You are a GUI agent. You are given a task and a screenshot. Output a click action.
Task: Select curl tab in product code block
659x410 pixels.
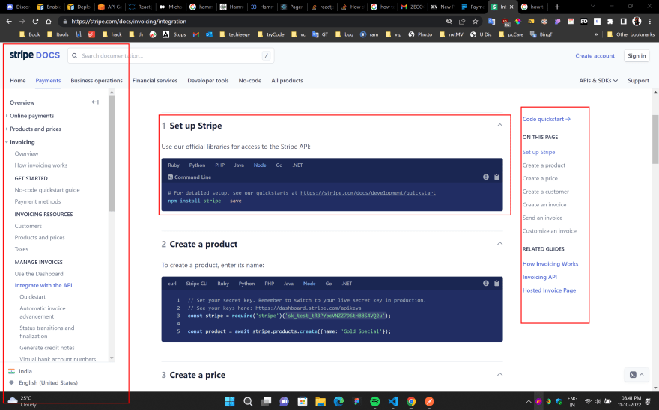(x=172, y=284)
